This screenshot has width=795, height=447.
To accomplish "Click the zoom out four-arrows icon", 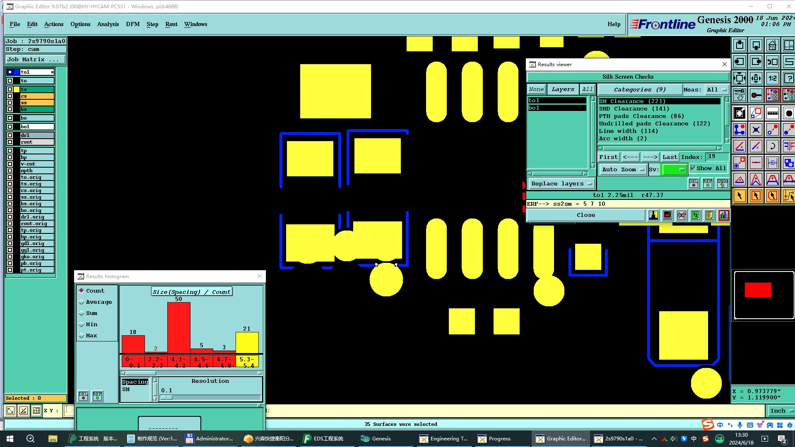I will click(740, 78).
